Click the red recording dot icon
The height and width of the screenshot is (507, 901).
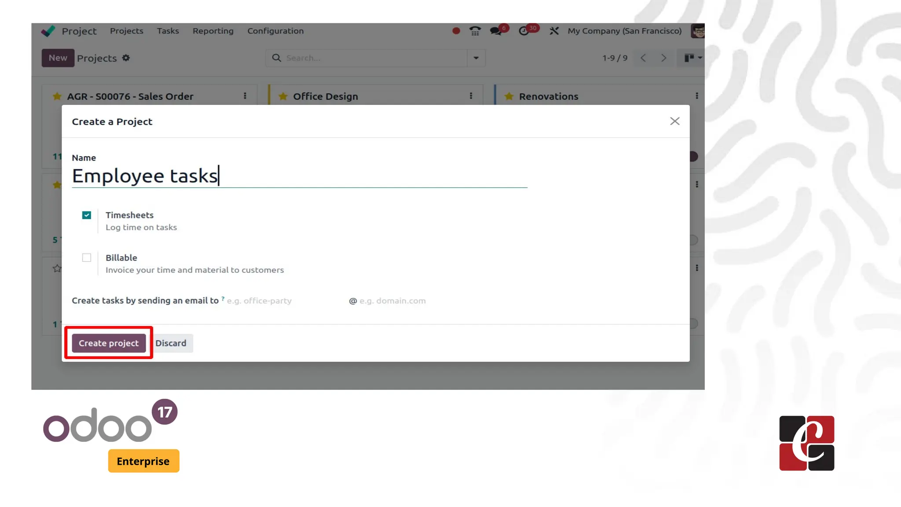pos(456,31)
